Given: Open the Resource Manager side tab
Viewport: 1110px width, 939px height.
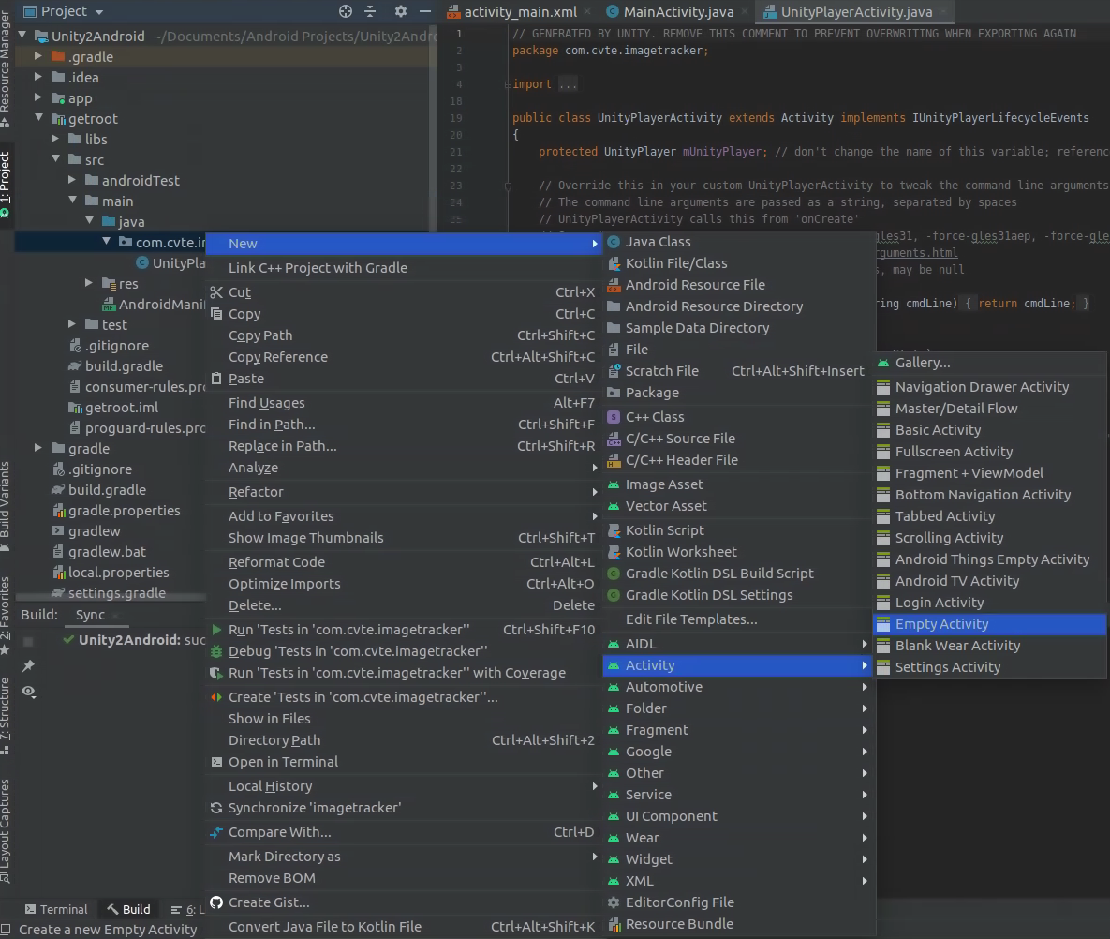Looking at the screenshot, I should click(x=6, y=67).
